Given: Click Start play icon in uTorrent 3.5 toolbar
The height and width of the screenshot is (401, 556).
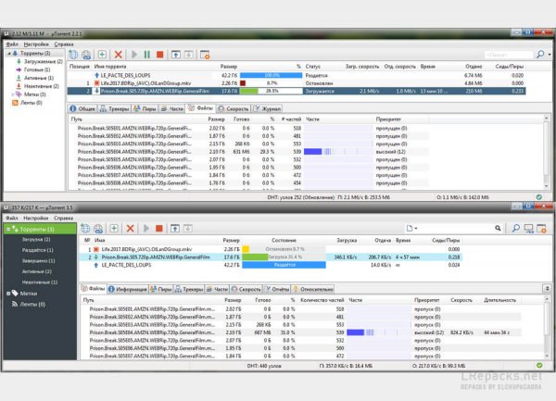Looking at the screenshot, I should 146,229.
